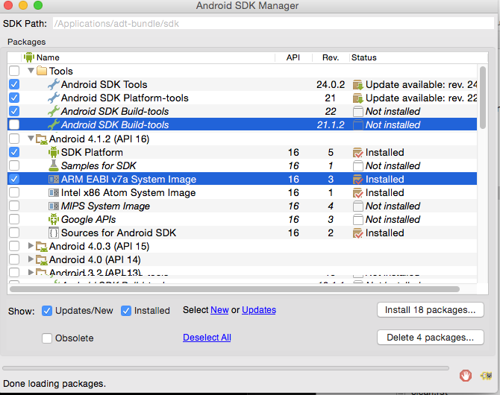Screen dimensions: 500x395
Task: Click the Google APIs robot icon
Action: pos(54,219)
